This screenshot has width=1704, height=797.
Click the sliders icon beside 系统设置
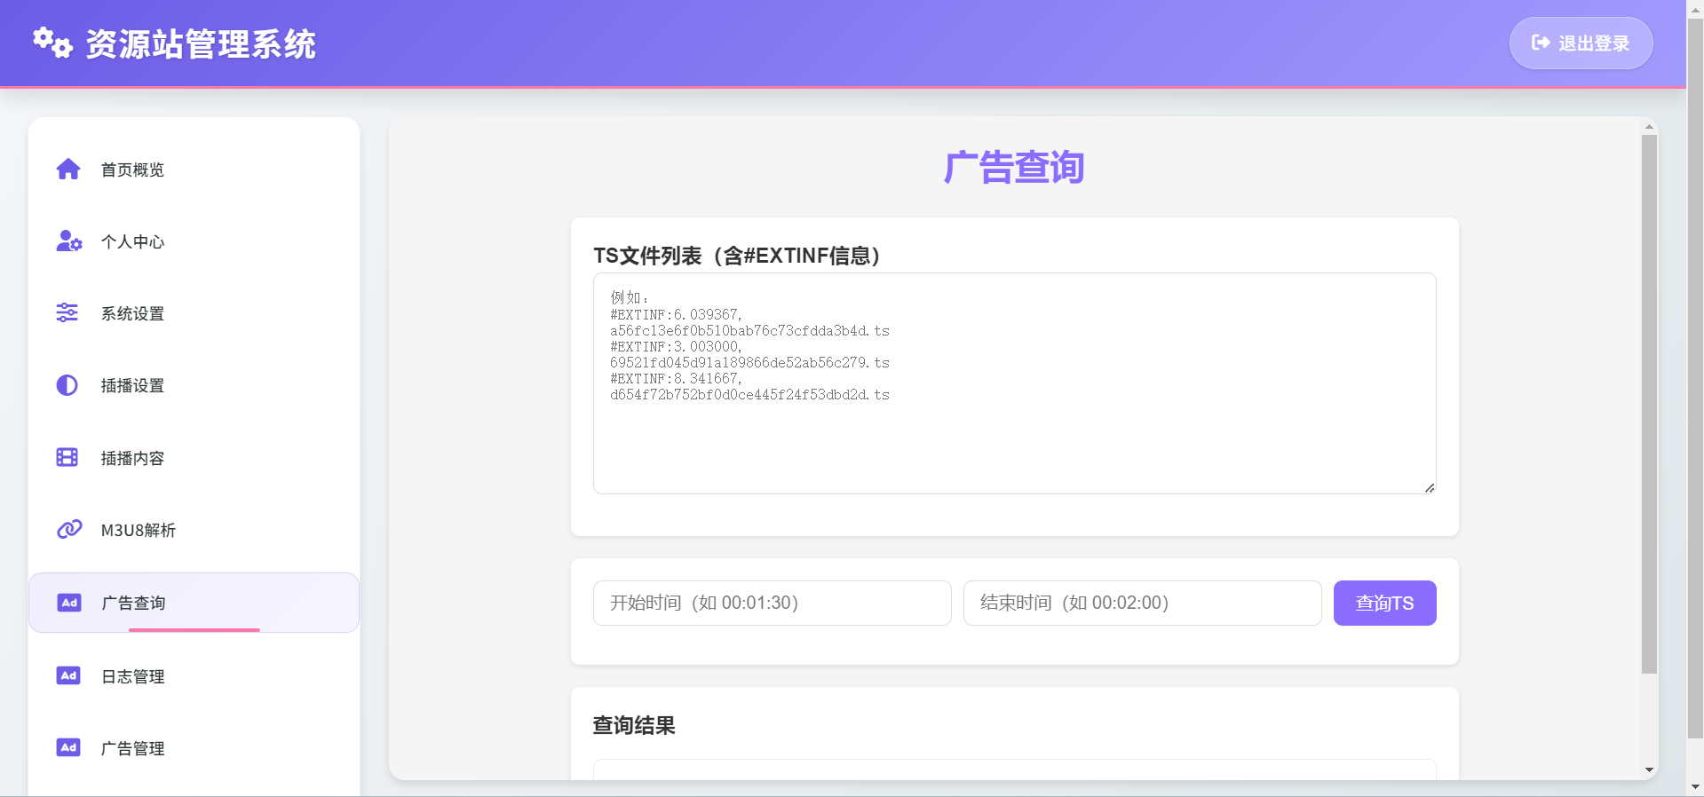click(67, 312)
